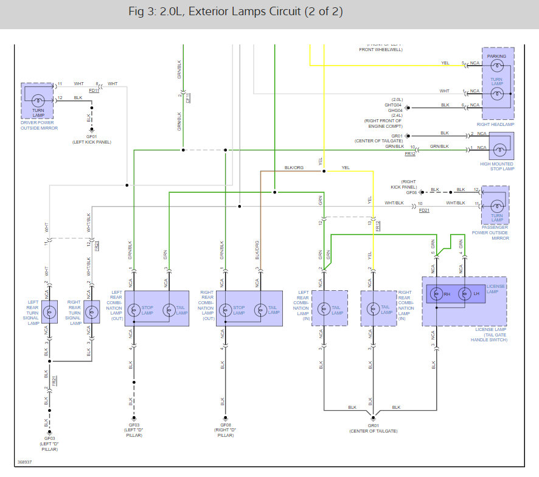
Task: Click the 'PASSENGER POWER OUTSIDE MIRROR' label
Action: (x=490, y=233)
